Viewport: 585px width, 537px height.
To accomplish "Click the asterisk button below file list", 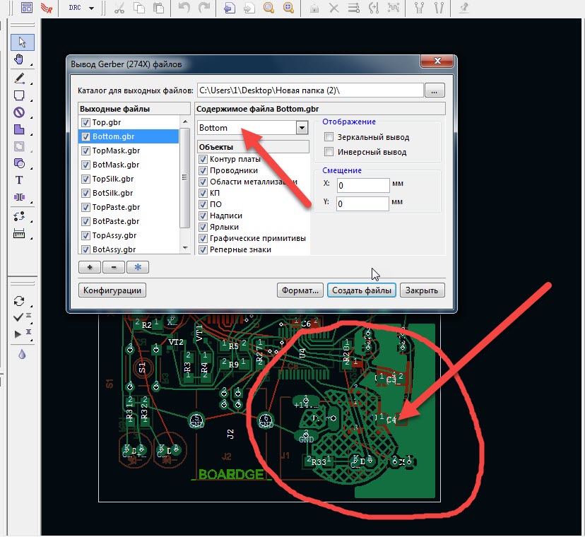I will [138, 267].
